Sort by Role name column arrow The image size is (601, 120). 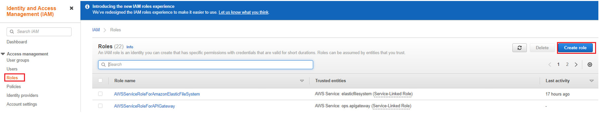302,81
